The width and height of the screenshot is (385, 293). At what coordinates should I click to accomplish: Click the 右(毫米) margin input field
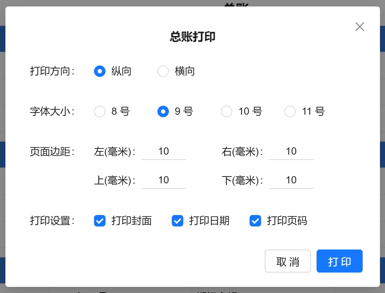(x=291, y=151)
